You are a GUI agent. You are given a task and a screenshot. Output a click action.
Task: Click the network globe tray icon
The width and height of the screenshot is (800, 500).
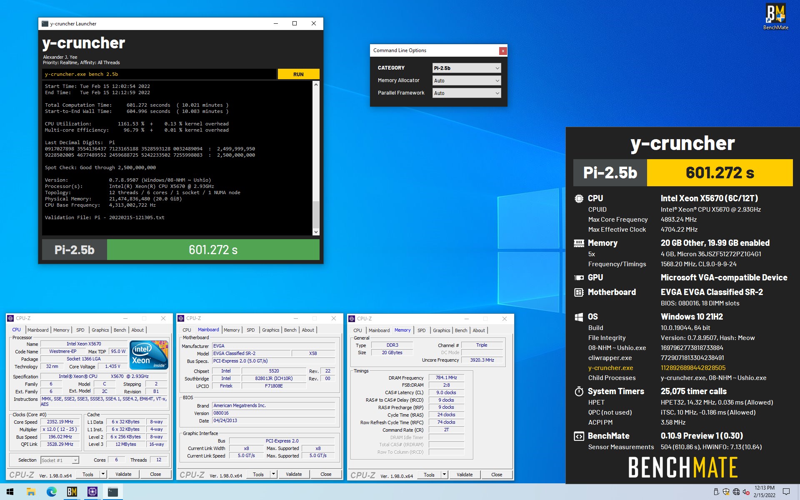[x=736, y=492]
